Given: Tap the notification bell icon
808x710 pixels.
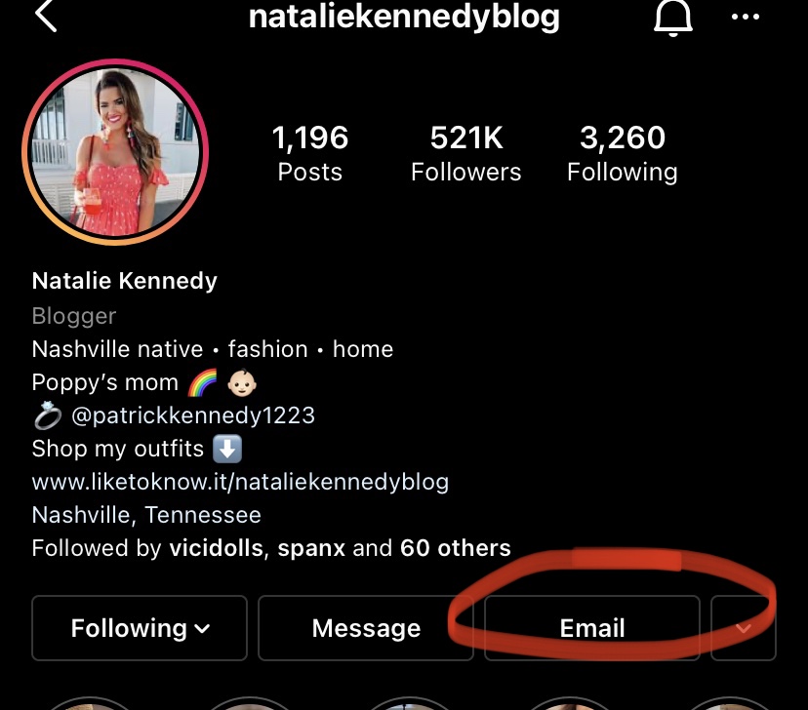Looking at the screenshot, I should (x=673, y=18).
